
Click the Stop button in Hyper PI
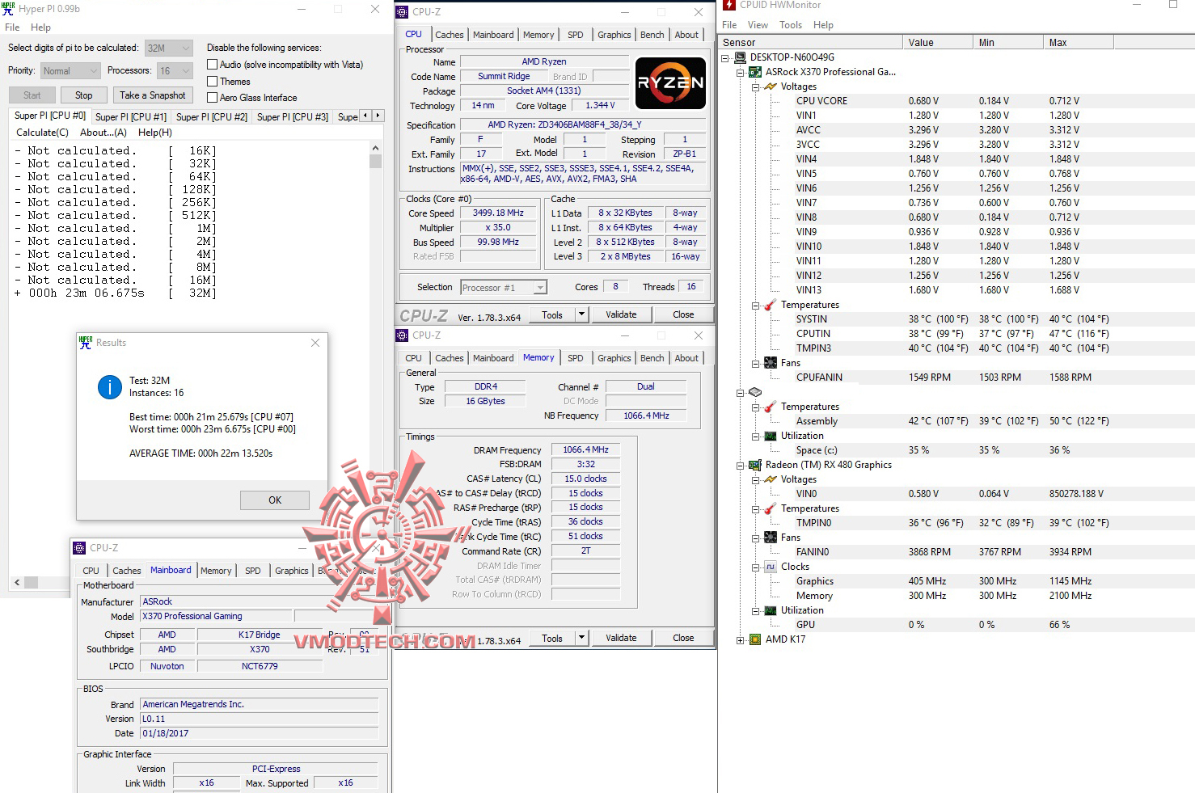[x=84, y=95]
